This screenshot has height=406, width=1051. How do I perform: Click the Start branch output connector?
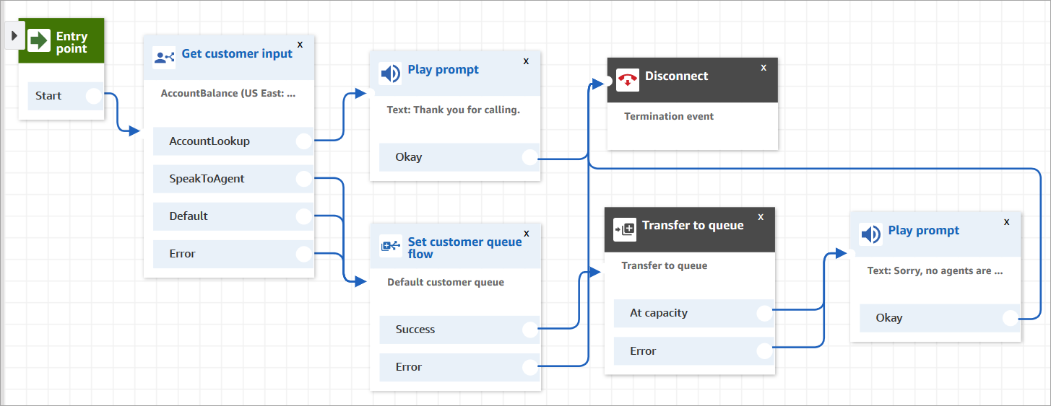(x=94, y=96)
